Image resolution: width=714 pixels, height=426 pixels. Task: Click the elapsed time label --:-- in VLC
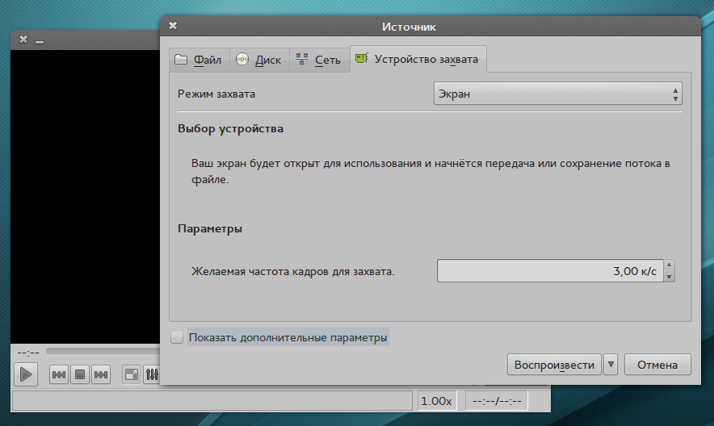[28, 353]
